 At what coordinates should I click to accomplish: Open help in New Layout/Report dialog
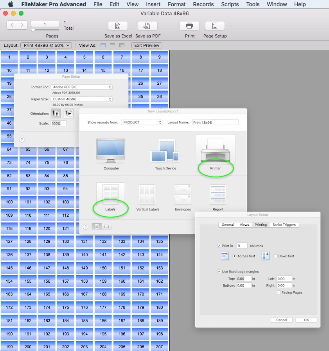coord(85,227)
